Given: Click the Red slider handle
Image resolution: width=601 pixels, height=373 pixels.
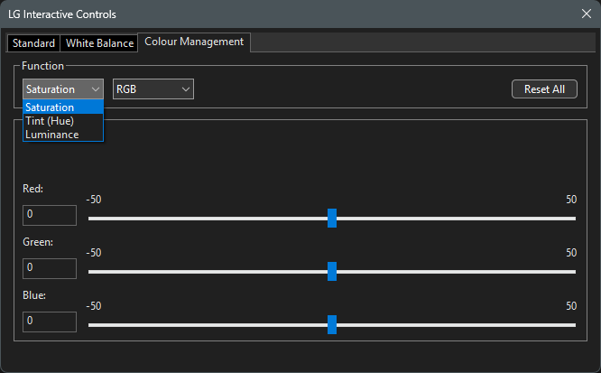Looking at the screenshot, I should pyautogui.click(x=332, y=218).
